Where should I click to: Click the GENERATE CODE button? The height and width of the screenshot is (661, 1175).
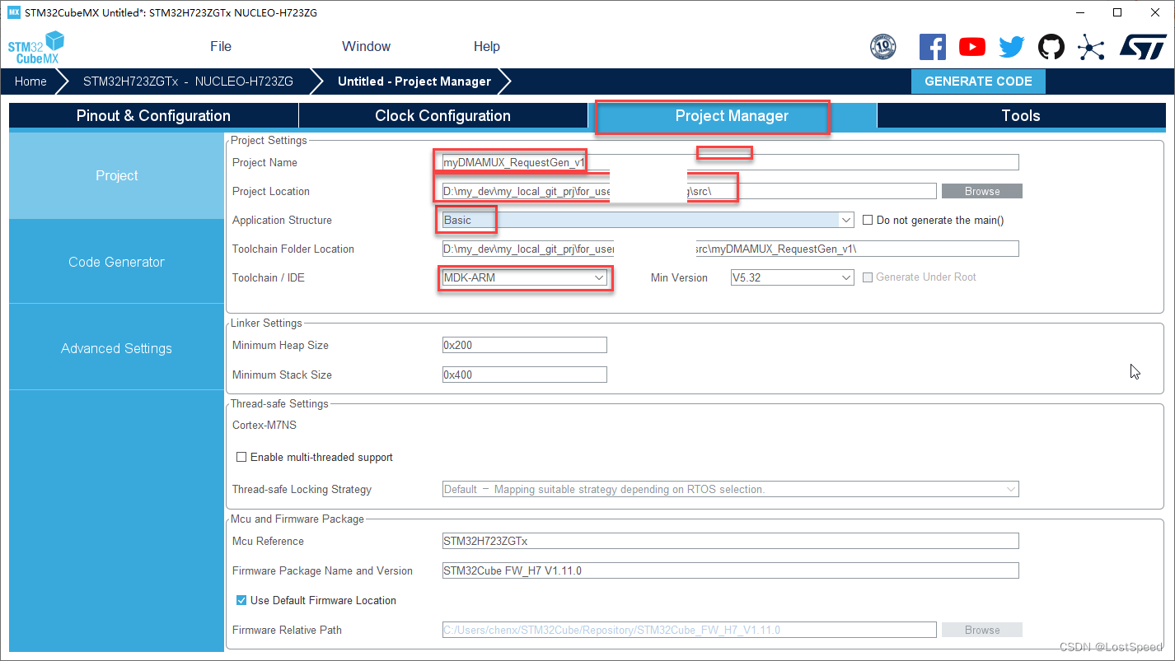(978, 81)
